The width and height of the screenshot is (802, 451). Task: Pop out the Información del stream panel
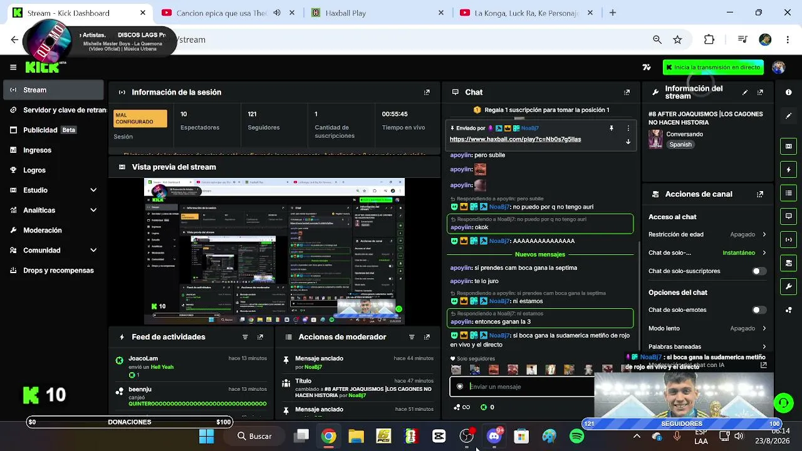click(760, 92)
